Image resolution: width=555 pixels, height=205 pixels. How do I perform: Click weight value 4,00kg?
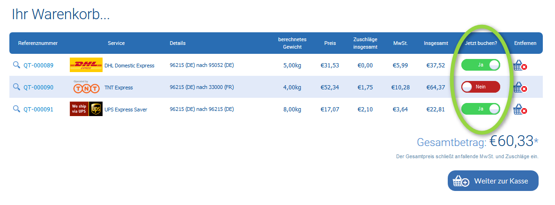pyautogui.click(x=292, y=88)
